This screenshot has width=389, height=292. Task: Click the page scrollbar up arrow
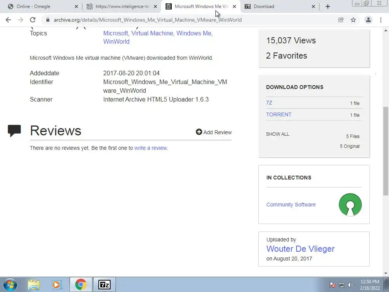386,30
